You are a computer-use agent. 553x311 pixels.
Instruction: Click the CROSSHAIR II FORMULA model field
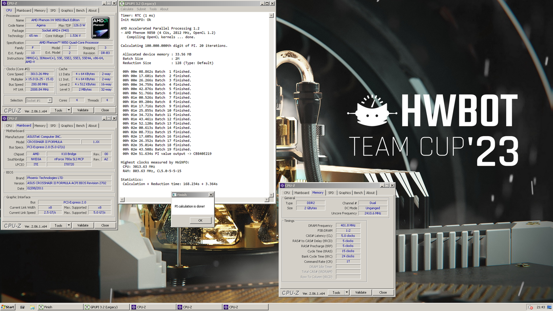click(x=53, y=142)
